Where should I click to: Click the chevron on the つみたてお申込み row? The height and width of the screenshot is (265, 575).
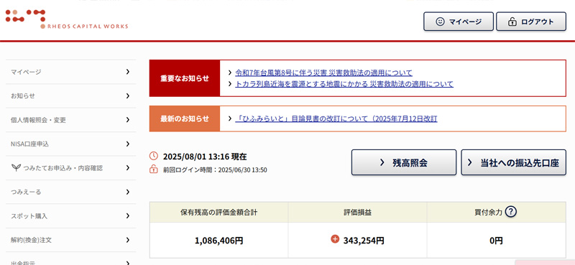tap(128, 168)
